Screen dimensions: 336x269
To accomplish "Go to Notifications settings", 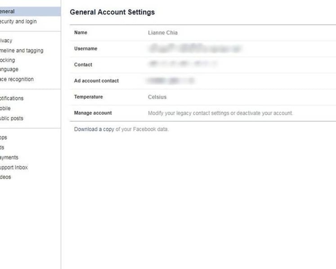I will (12, 99).
